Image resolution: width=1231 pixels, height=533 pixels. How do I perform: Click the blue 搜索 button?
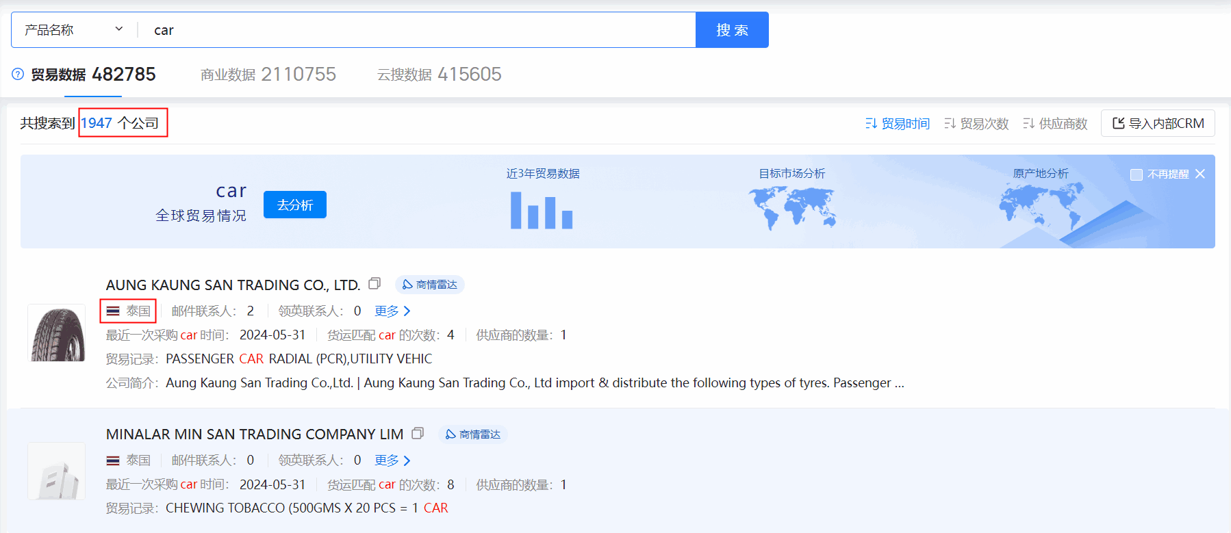732,30
